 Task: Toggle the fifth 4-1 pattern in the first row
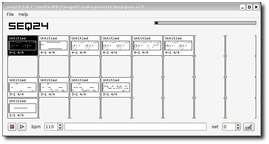pos(147,46)
